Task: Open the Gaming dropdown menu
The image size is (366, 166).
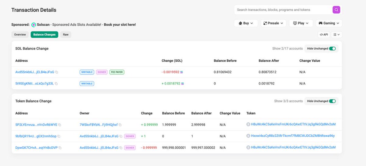Action: (329, 23)
